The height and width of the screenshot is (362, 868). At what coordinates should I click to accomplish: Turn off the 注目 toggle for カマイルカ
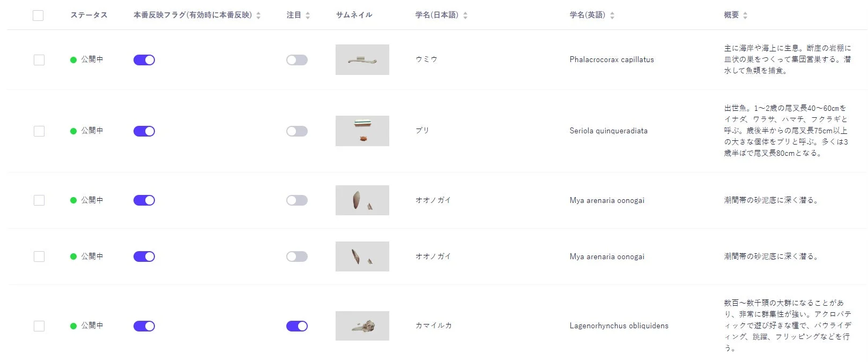point(297,326)
